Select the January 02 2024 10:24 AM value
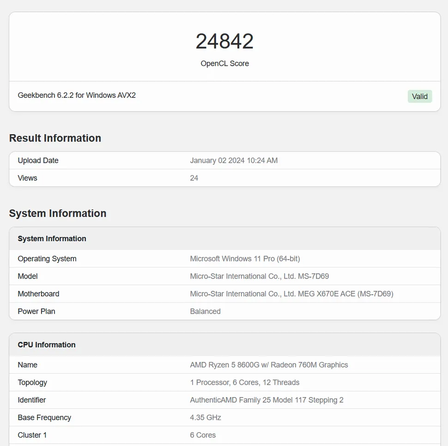The image size is (448, 446). coord(234,161)
